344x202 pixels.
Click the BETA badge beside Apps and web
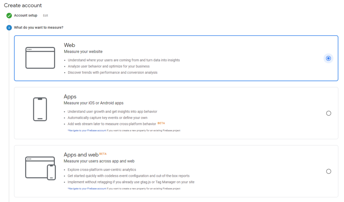(103, 154)
